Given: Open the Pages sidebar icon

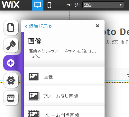Looking at the screenshot, I should (11, 28).
